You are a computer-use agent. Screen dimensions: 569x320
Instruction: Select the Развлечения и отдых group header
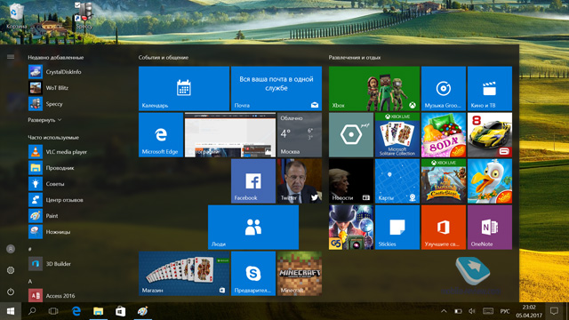(x=355, y=57)
